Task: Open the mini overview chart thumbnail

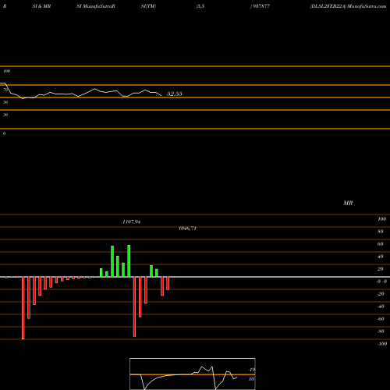Action: coord(193,374)
